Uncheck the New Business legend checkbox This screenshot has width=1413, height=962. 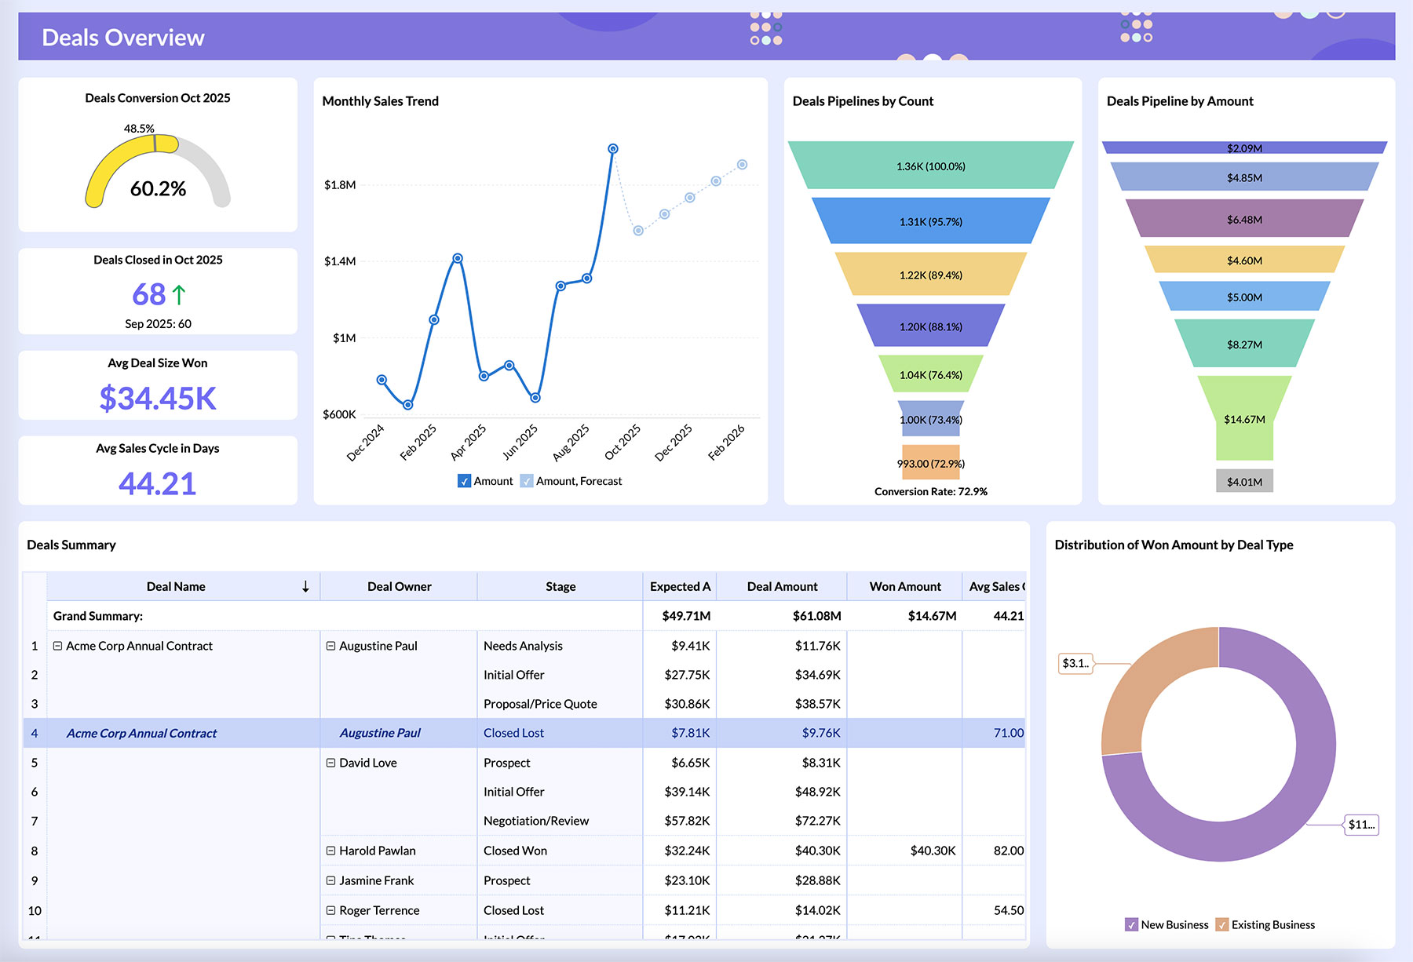(x=1130, y=924)
